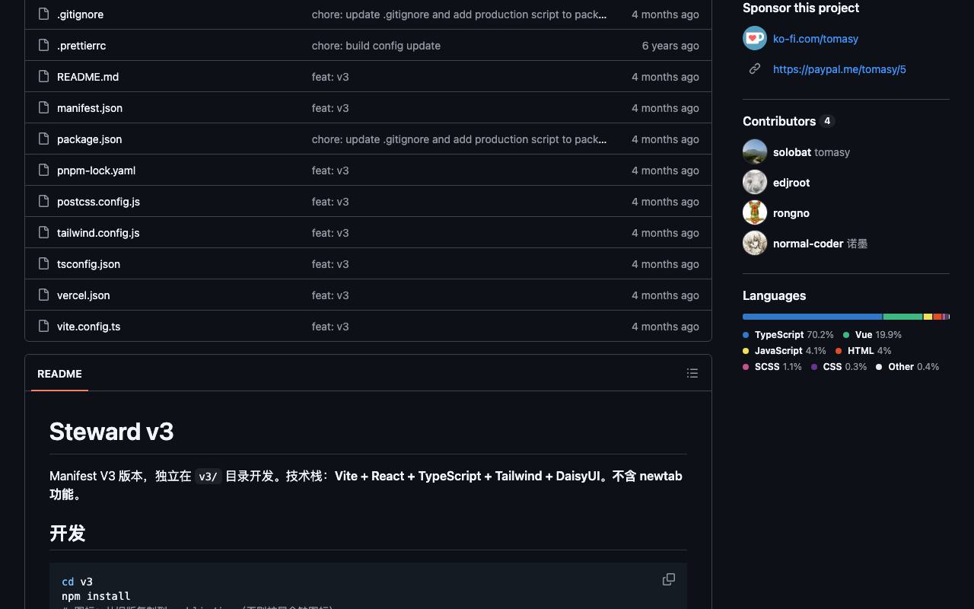This screenshot has width=974, height=609.
Task: Open the paypal.me/tomasy/5 link
Action: click(x=839, y=69)
